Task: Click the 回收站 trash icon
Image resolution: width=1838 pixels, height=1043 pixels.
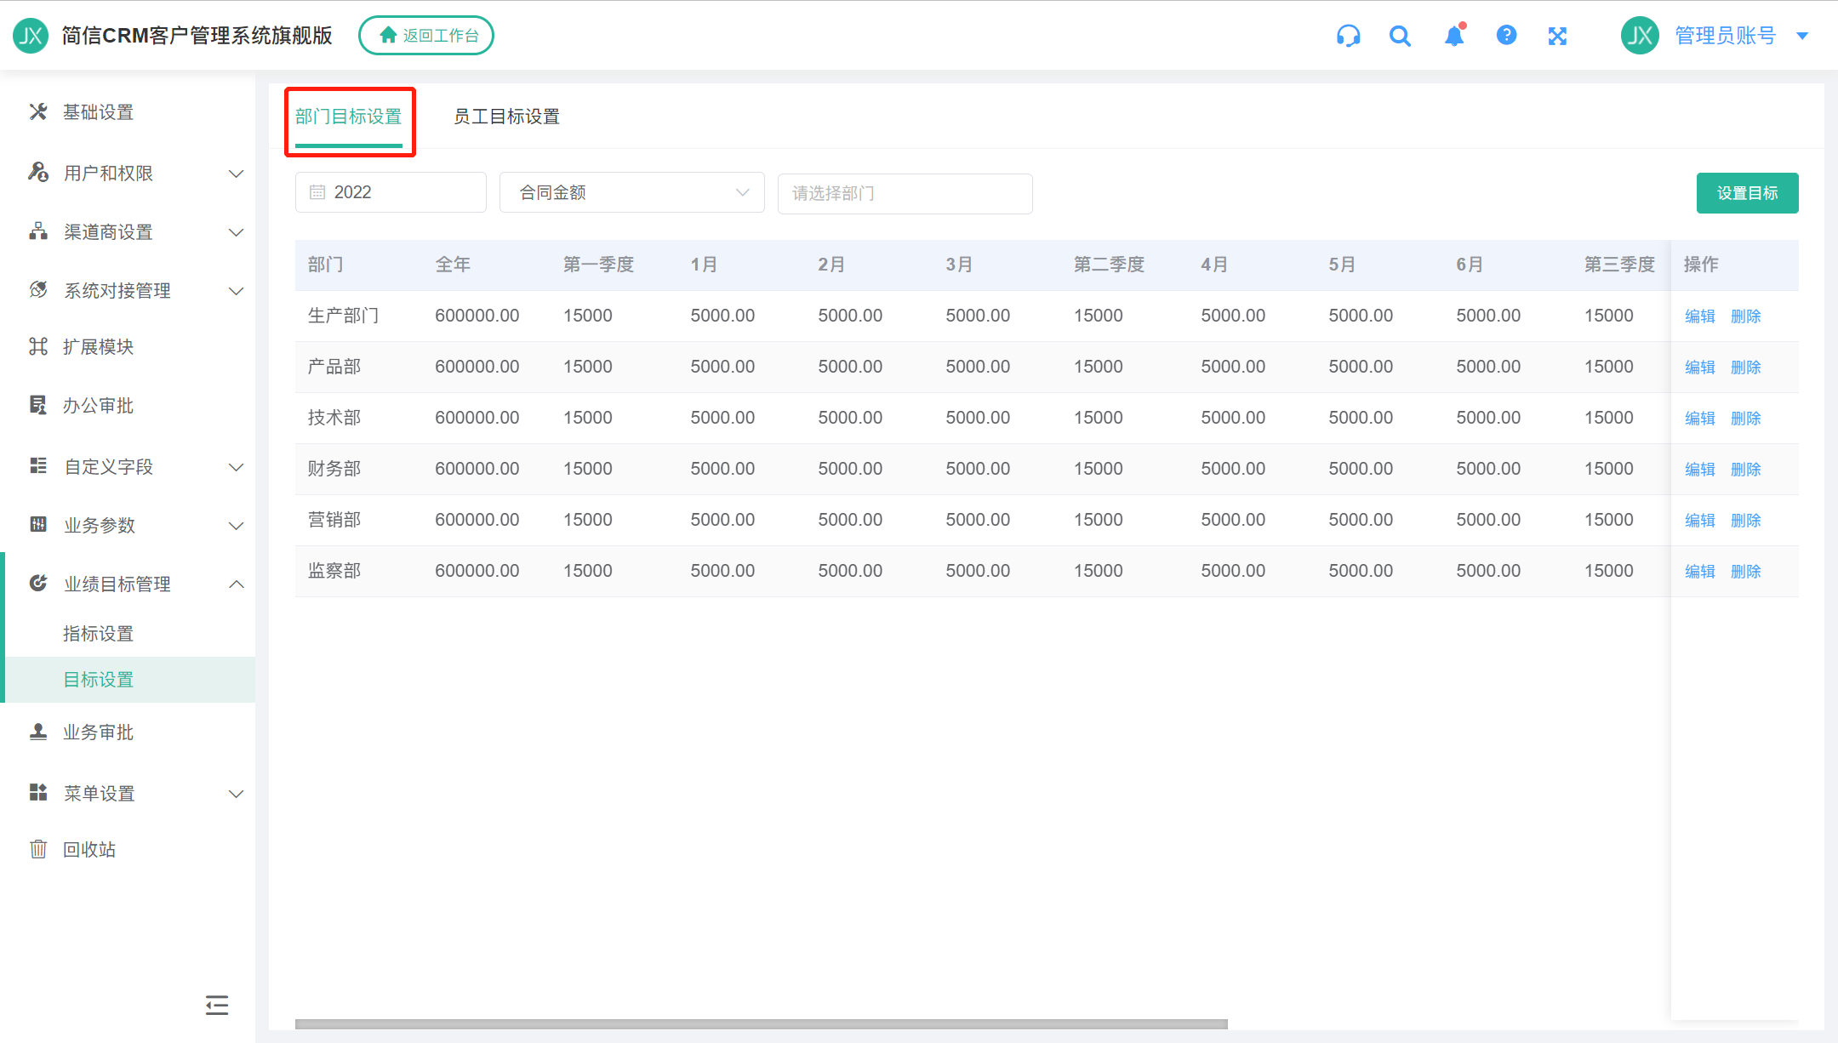Action: coord(38,849)
